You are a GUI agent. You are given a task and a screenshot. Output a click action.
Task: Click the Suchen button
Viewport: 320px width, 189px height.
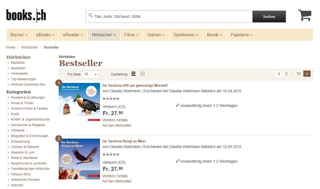click(269, 17)
